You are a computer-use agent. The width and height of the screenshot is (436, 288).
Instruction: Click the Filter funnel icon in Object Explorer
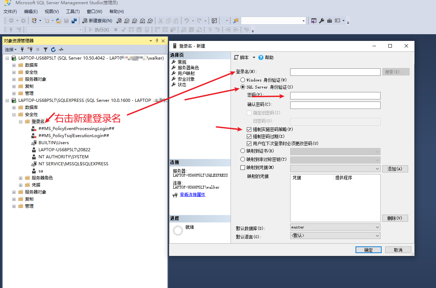click(x=46, y=50)
